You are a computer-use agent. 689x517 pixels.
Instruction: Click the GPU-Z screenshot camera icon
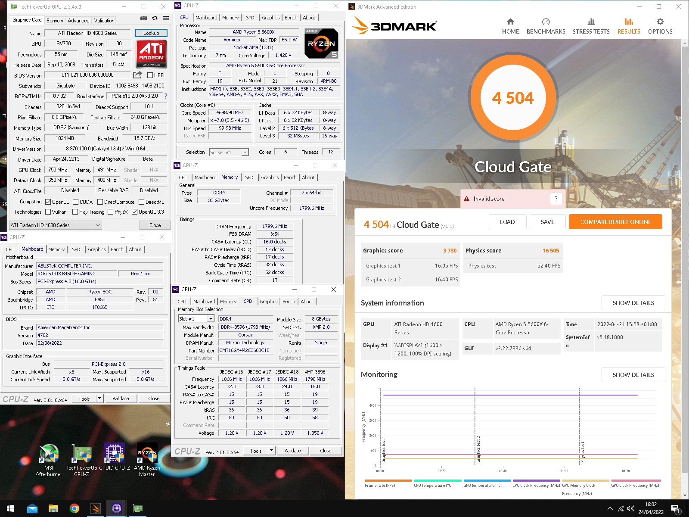(144, 18)
